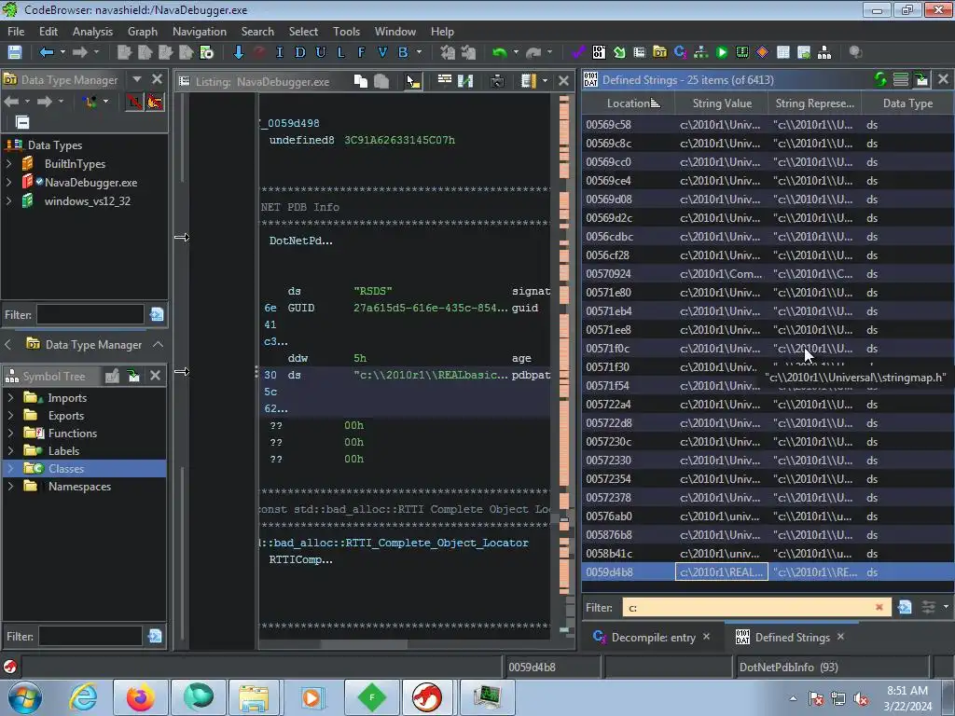The width and height of the screenshot is (955, 716).
Task: Close the Symbol Tree panel
Action: click(156, 377)
